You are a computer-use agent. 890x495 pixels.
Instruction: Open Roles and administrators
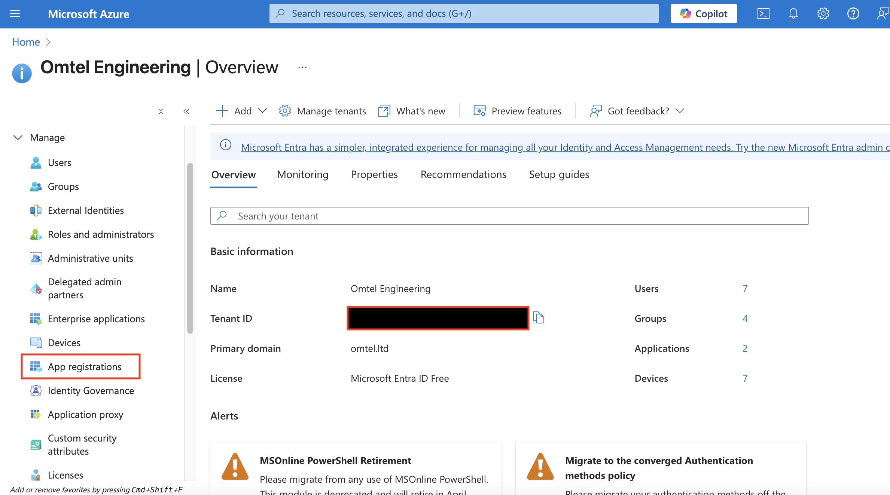101,234
